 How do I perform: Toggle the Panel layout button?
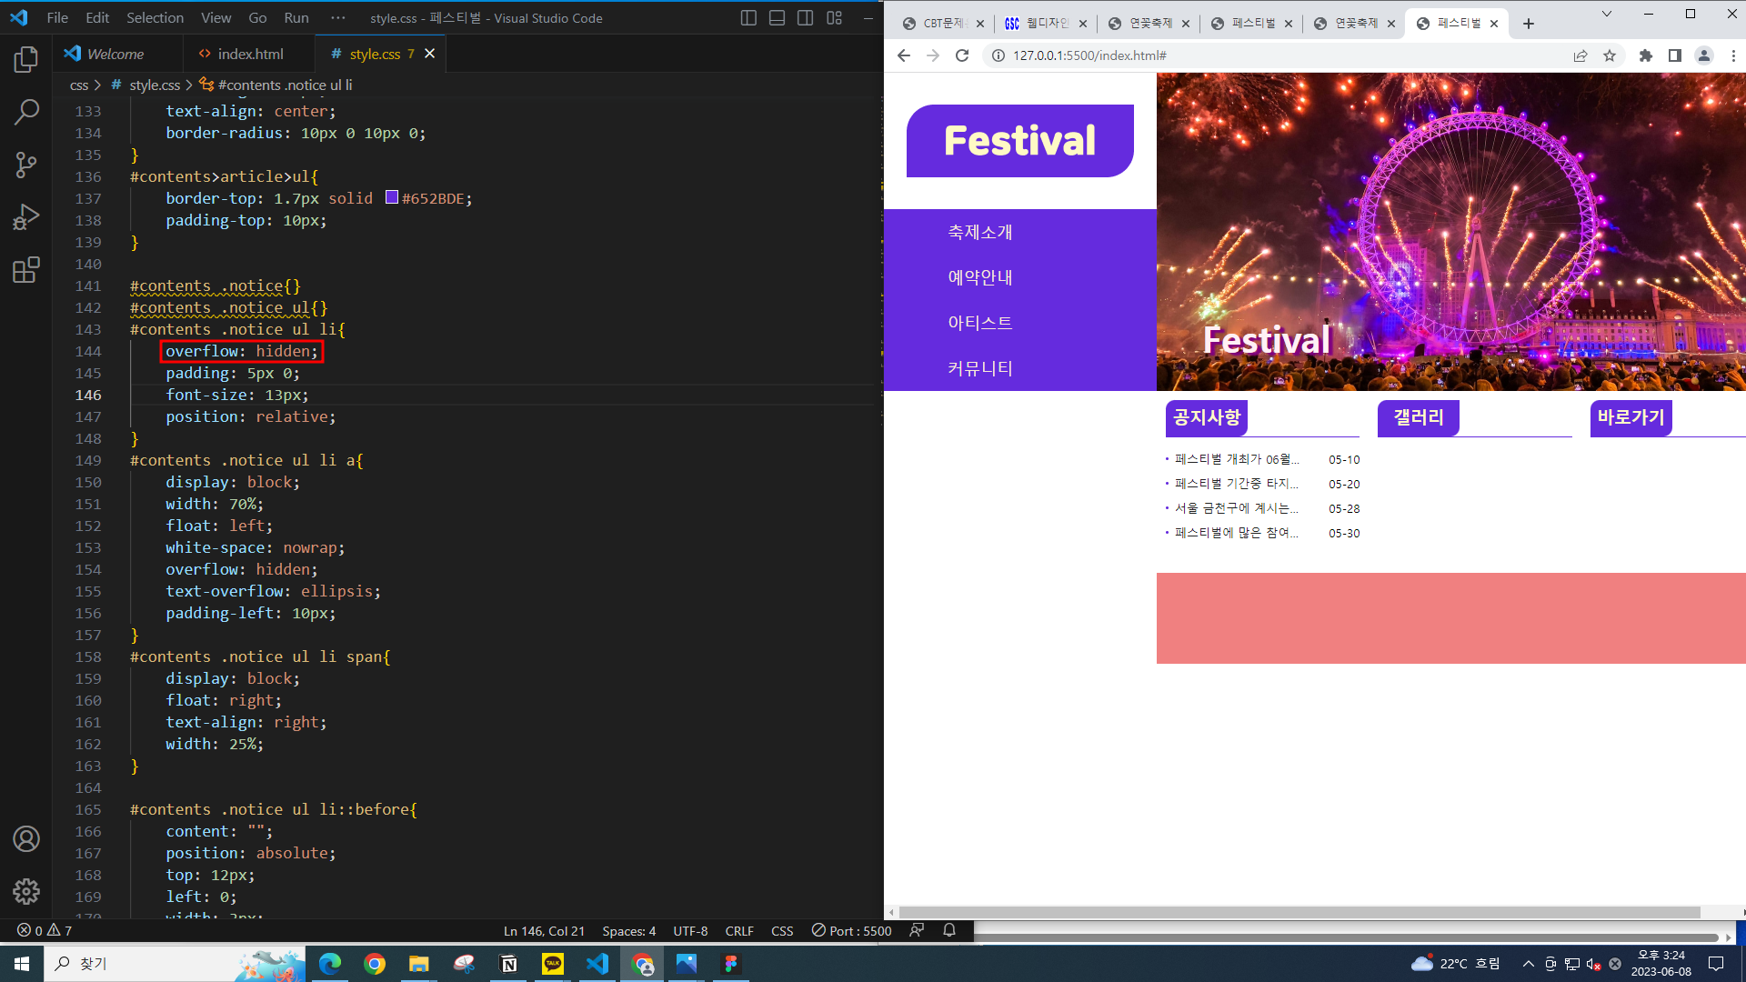pyautogui.click(x=777, y=18)
